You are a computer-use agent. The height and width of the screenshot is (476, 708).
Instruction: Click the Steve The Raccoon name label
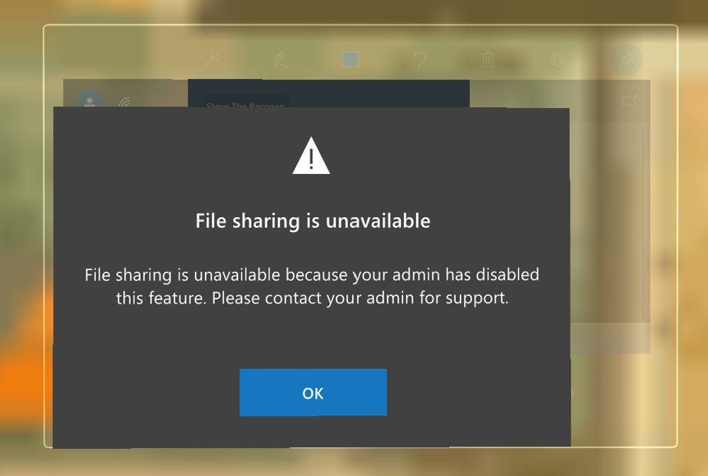[245, 105]
